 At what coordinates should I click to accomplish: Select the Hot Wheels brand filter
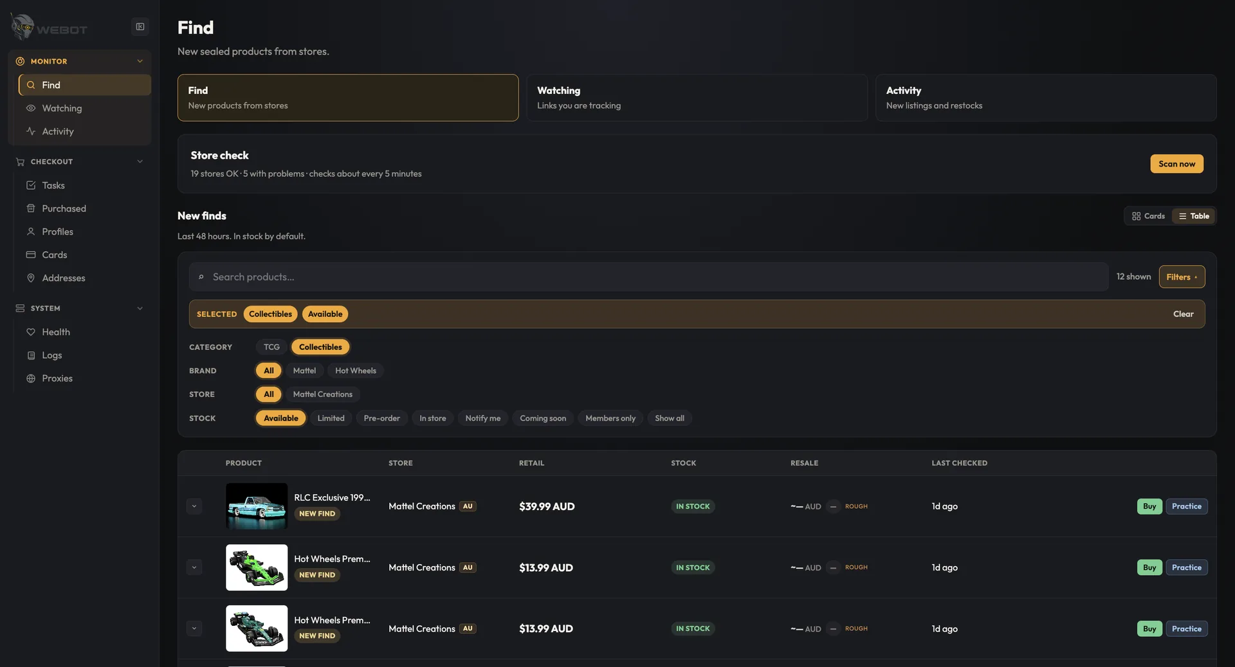click(356, 370)
